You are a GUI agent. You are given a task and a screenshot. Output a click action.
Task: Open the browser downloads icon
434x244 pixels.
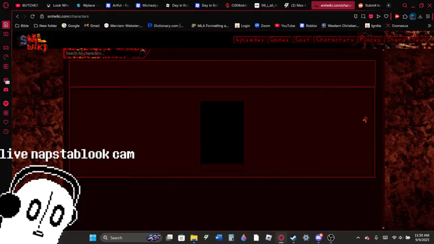420,16
